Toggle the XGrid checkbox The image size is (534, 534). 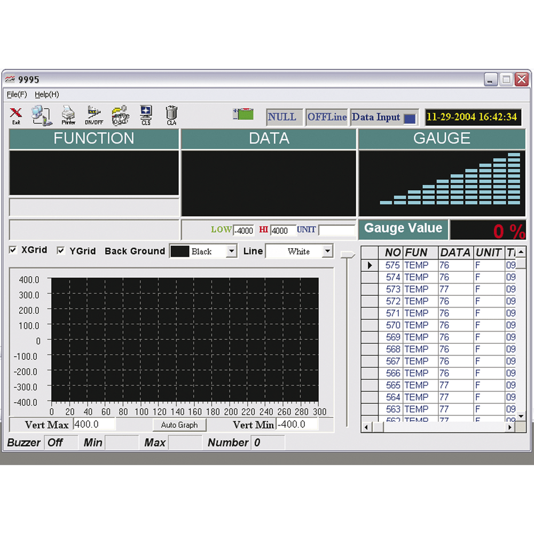tap(13, 250)
